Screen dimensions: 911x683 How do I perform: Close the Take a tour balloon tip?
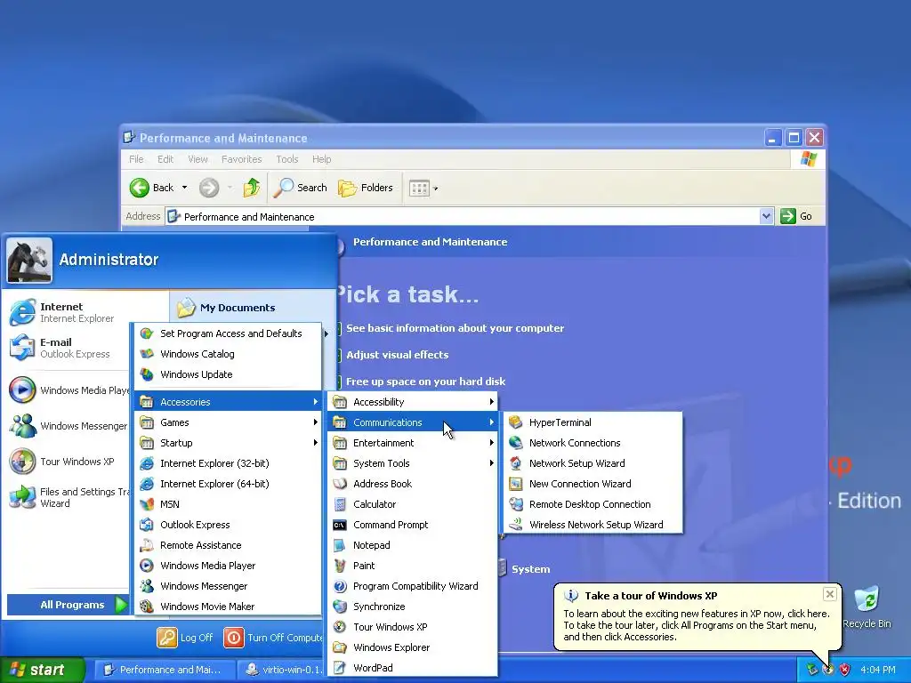[830, 593]
